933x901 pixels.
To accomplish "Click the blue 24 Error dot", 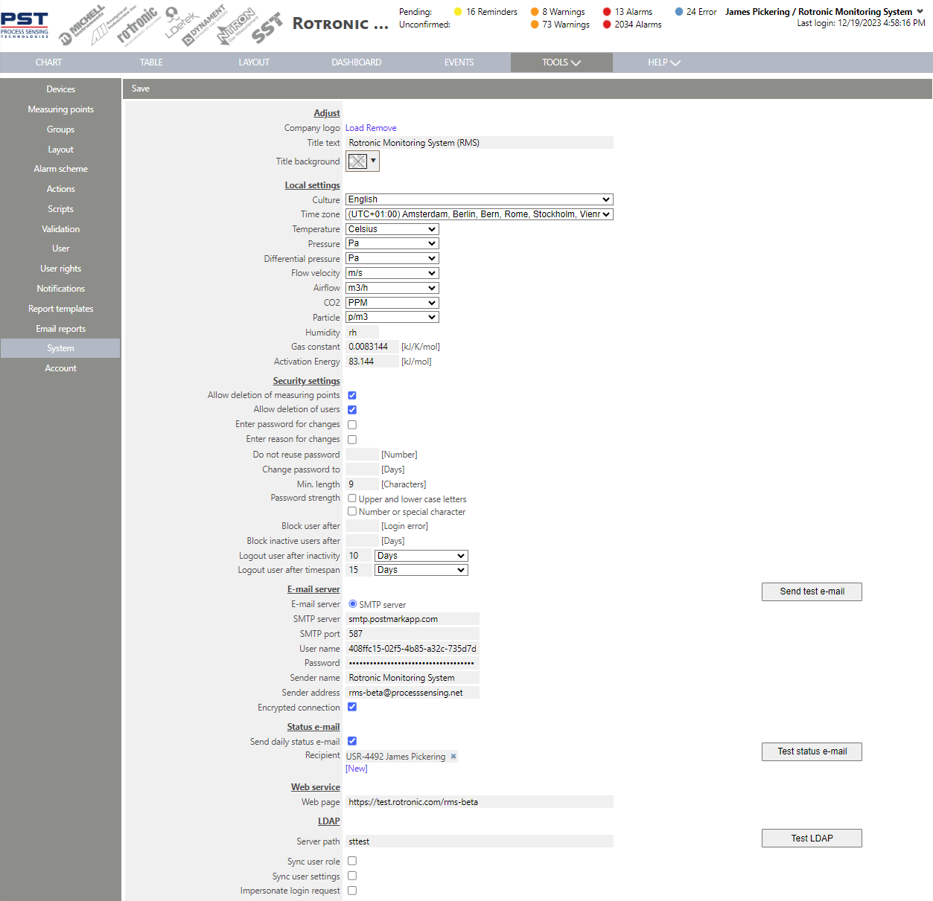I will click(x=679, y=12).
